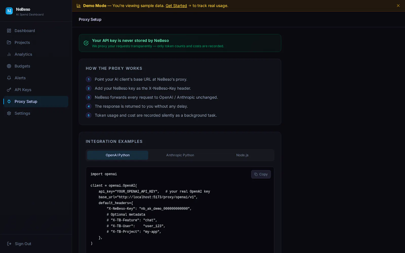Click the Budgets target icon
405x253 pixels.
point(9,66)
